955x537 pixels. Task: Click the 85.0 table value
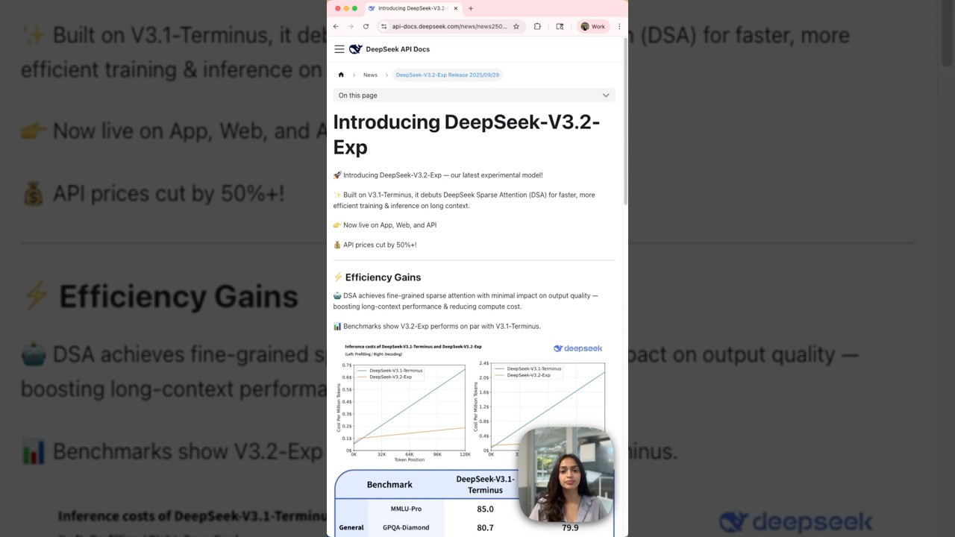coord(485,509)
